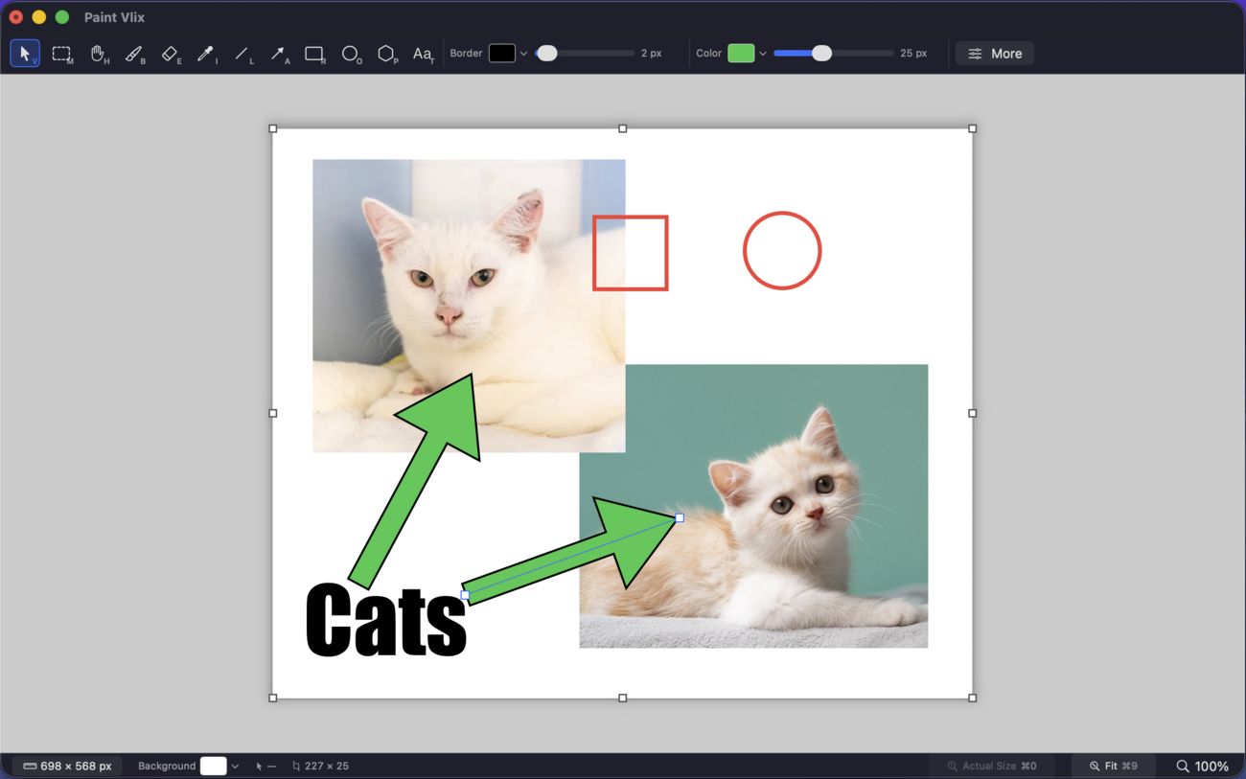The height and width of the screenshot is (779, 1246).
Task: Open the black Border color swatch
Action: click(x=502, y=54)
